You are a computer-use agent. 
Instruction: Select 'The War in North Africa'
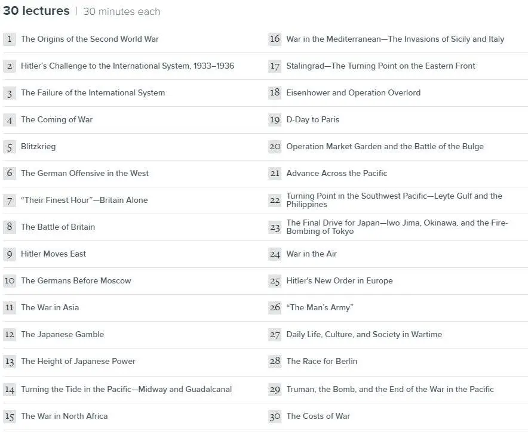click(x=64, y=416)
